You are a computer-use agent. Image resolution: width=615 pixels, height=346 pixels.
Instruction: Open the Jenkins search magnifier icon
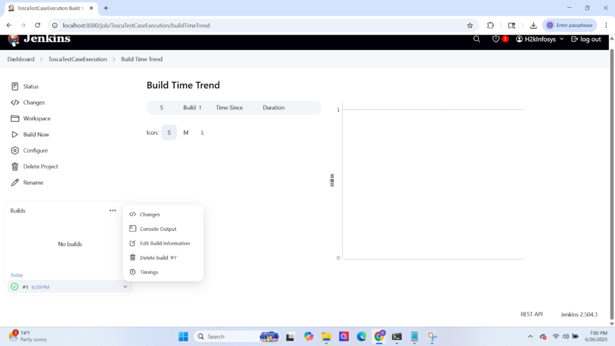(476, 38)
